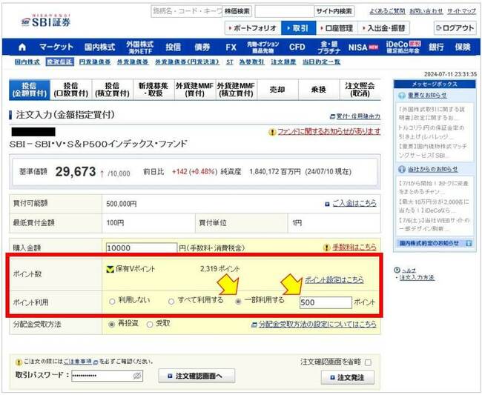Switch to 乗換 tab
The height and width of the screenshot is (395, 482).
tap(319, 90)
